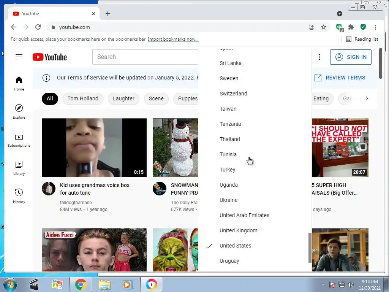Open the snowman video thumbnail
The height and width of the screenshot is (292, 389).
click(x=175, y=148)
